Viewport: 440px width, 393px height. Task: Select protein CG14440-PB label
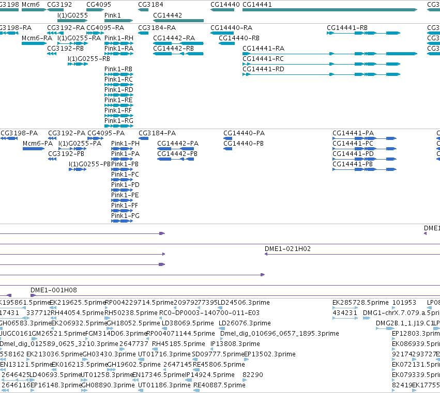coord(244,144)
